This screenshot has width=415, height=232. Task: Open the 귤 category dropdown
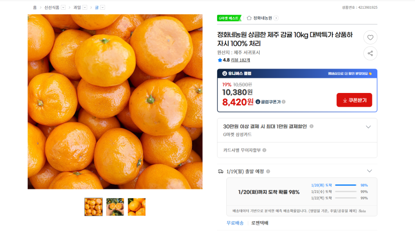(x=103, y=7)
